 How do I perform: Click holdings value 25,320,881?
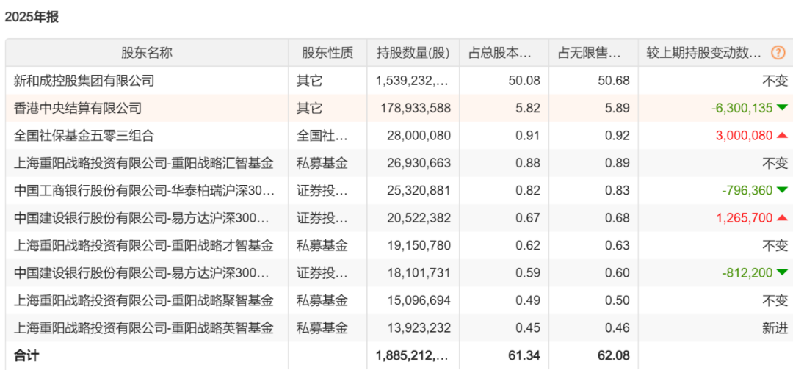point(420,191)
